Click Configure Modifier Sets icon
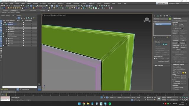 tap(167, 37)
